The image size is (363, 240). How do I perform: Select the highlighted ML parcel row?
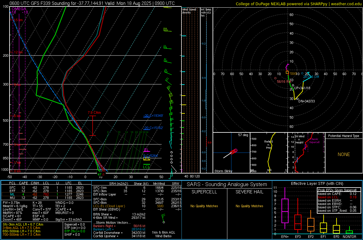(x=46, y=194)
